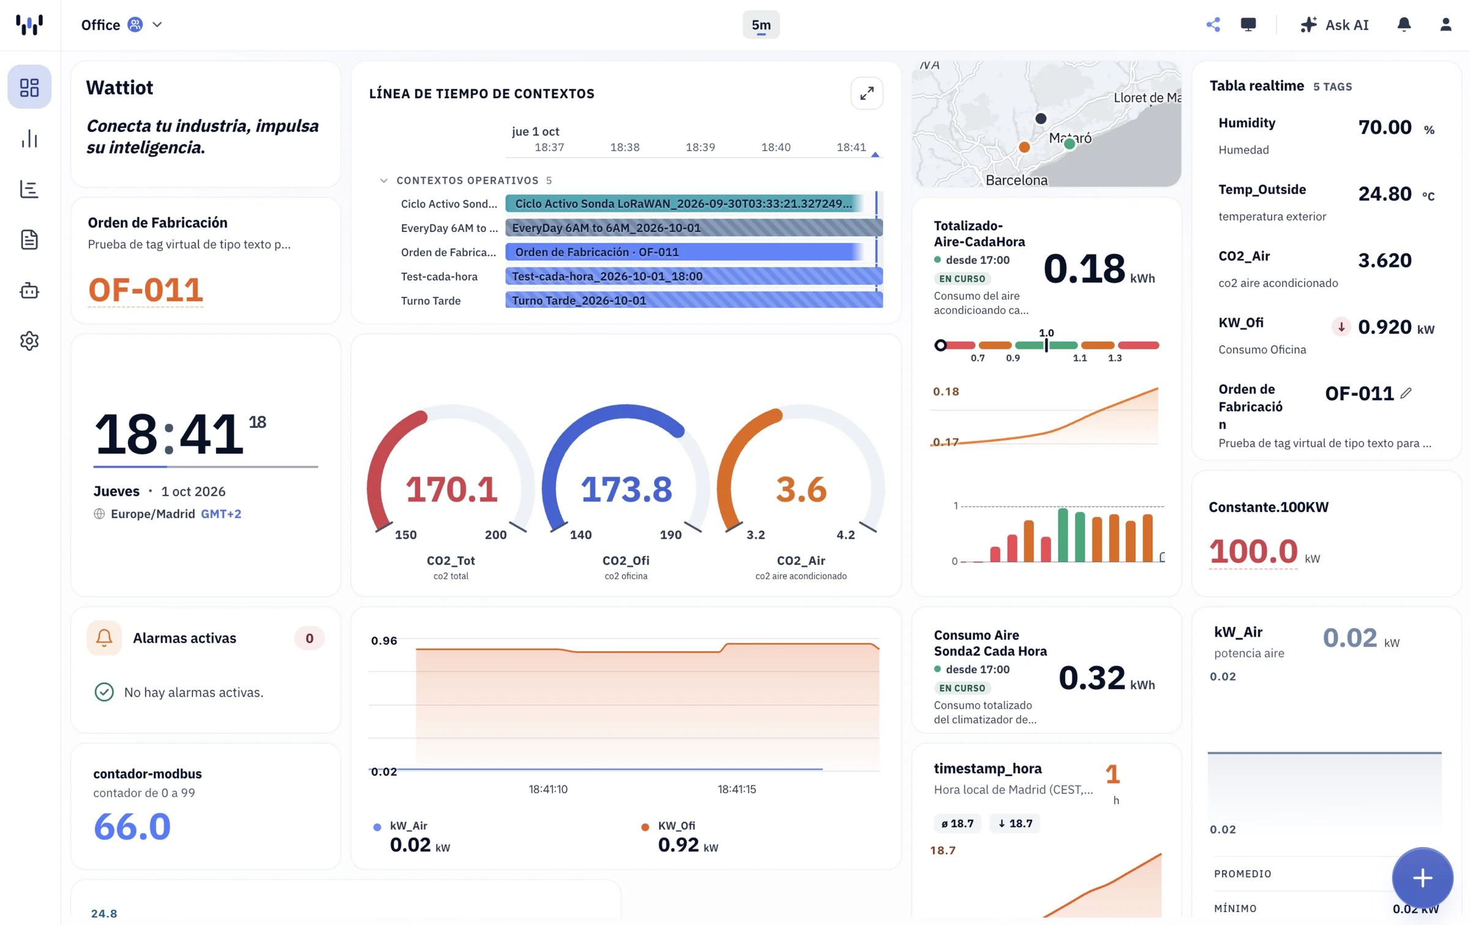Click the green map marker near Mataró
Viewport: 1470px width, 925px height.
coord(1069,144)
